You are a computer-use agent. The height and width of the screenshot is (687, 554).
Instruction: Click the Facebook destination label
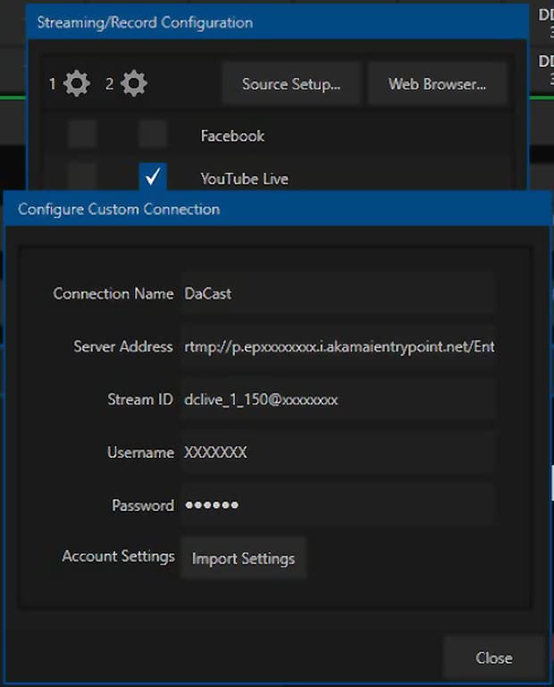pos(232,136)
